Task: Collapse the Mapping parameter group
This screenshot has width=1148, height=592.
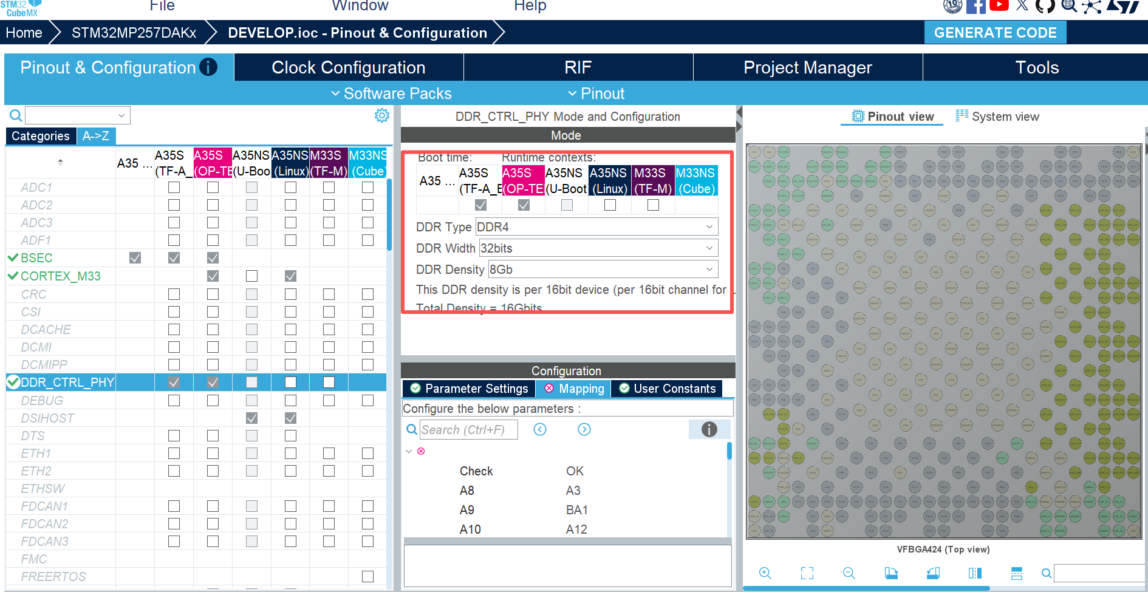Action: 409,451
